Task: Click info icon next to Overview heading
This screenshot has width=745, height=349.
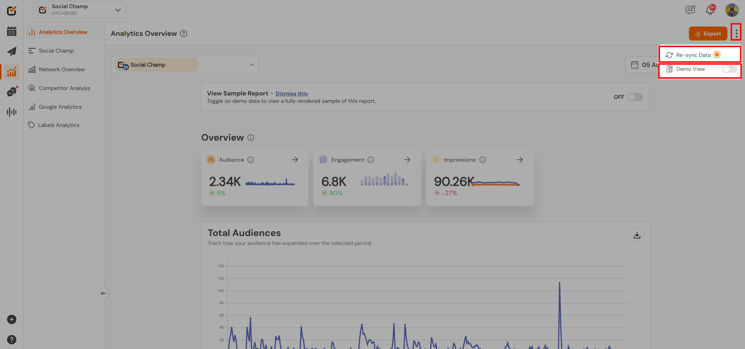Action: [x=251, y=137]
